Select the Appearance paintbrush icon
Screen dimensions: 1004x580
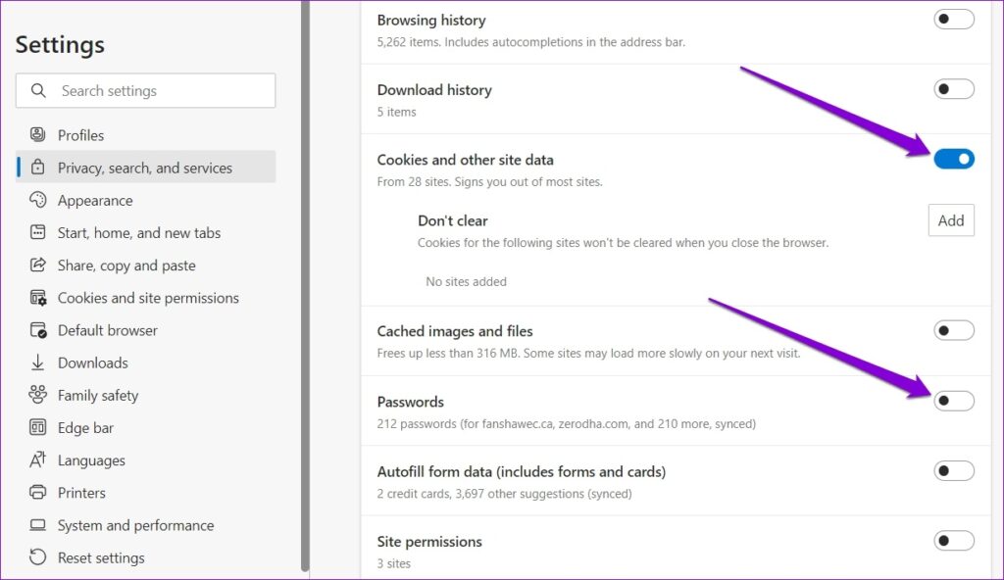pos(36,200)
